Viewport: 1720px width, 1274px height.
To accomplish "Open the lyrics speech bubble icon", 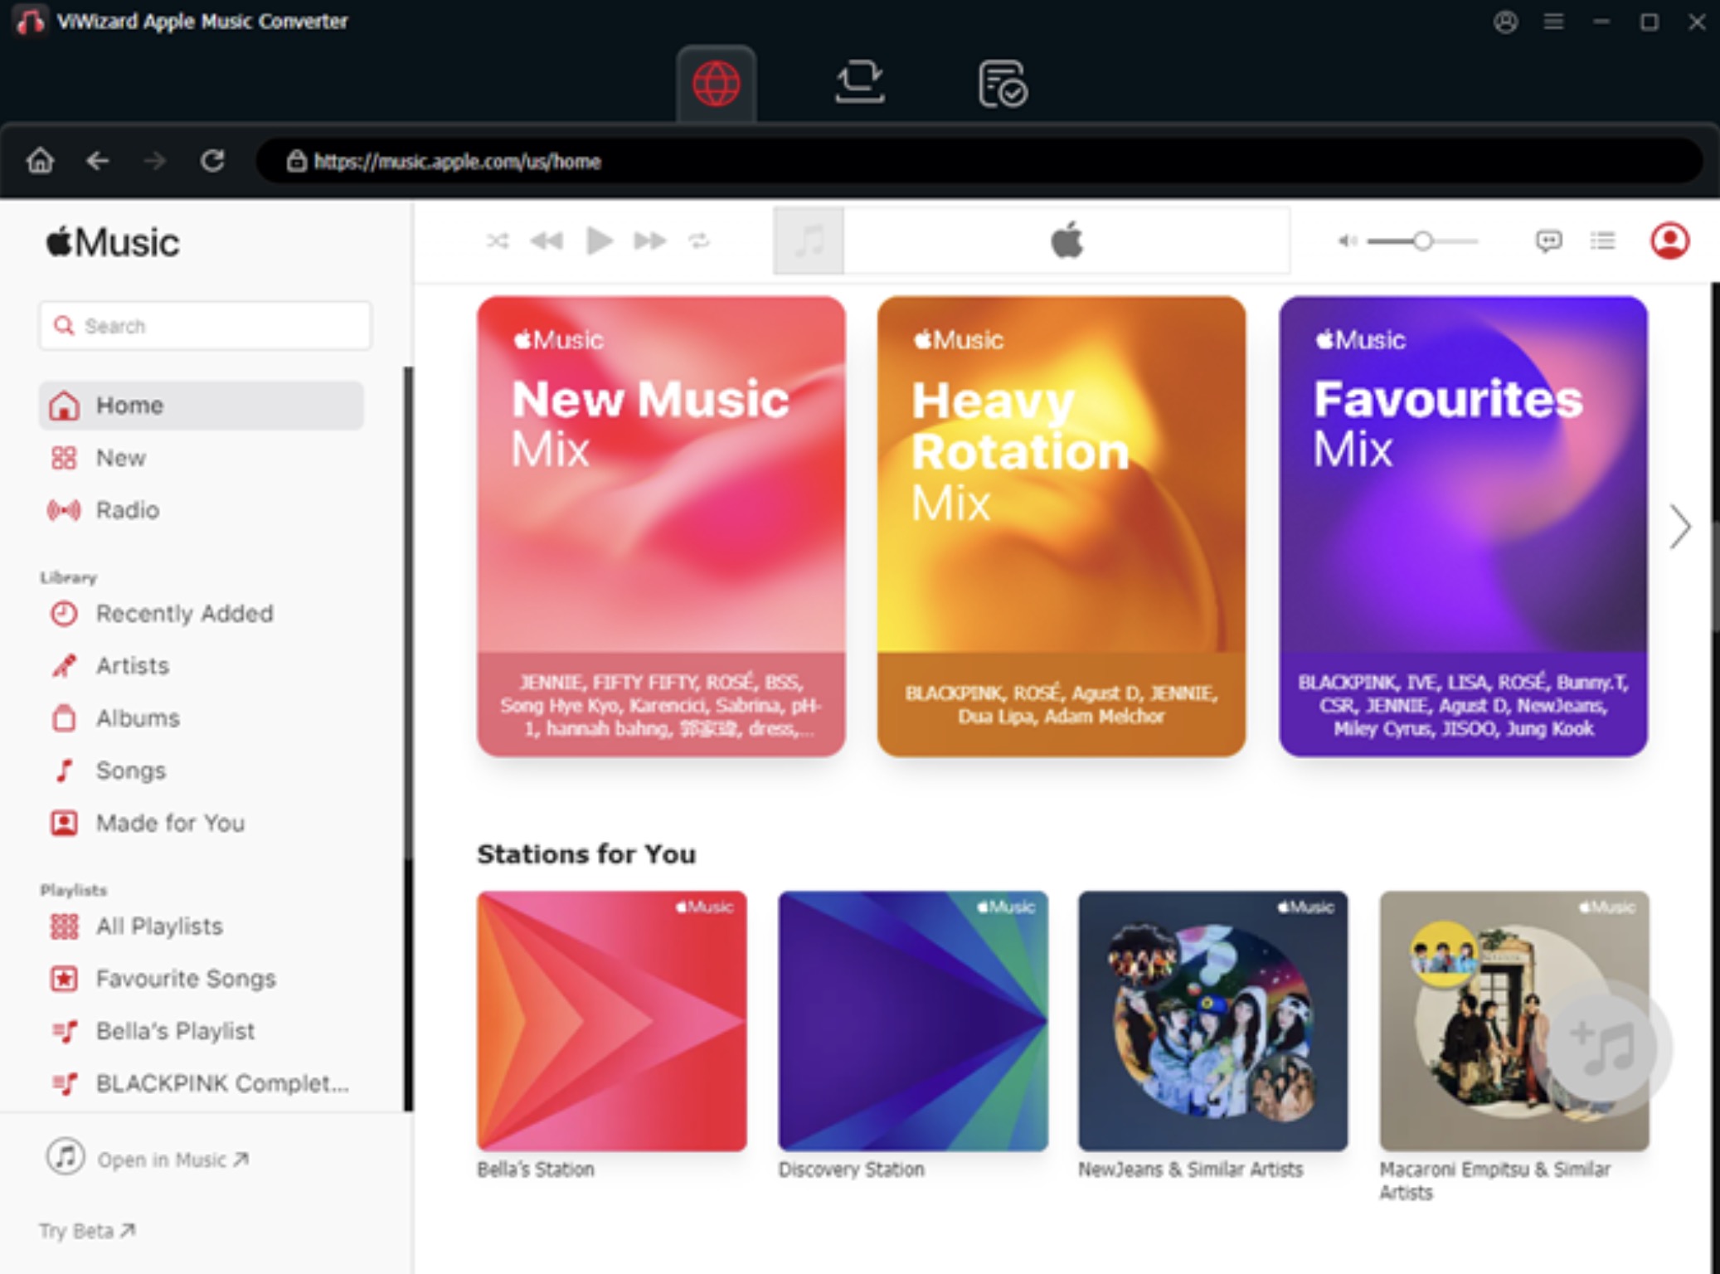I will [x=1548, y=241].
